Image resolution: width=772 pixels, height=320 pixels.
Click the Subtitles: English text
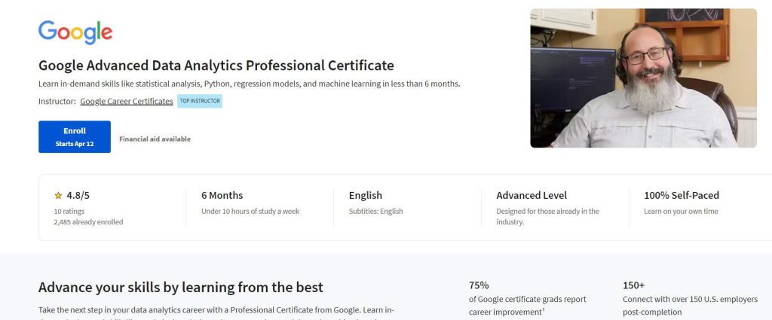coord(375,212)
